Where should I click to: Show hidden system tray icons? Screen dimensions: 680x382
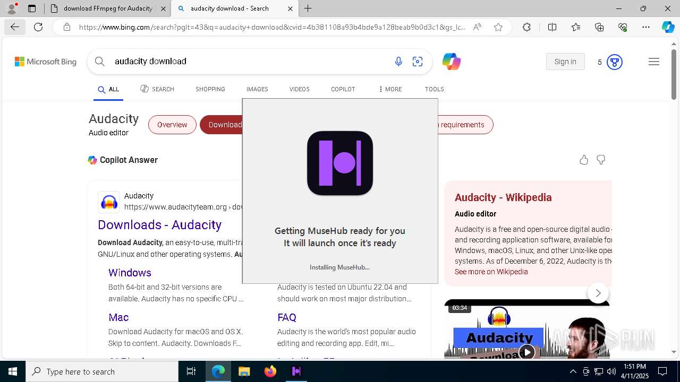(573, 371)
